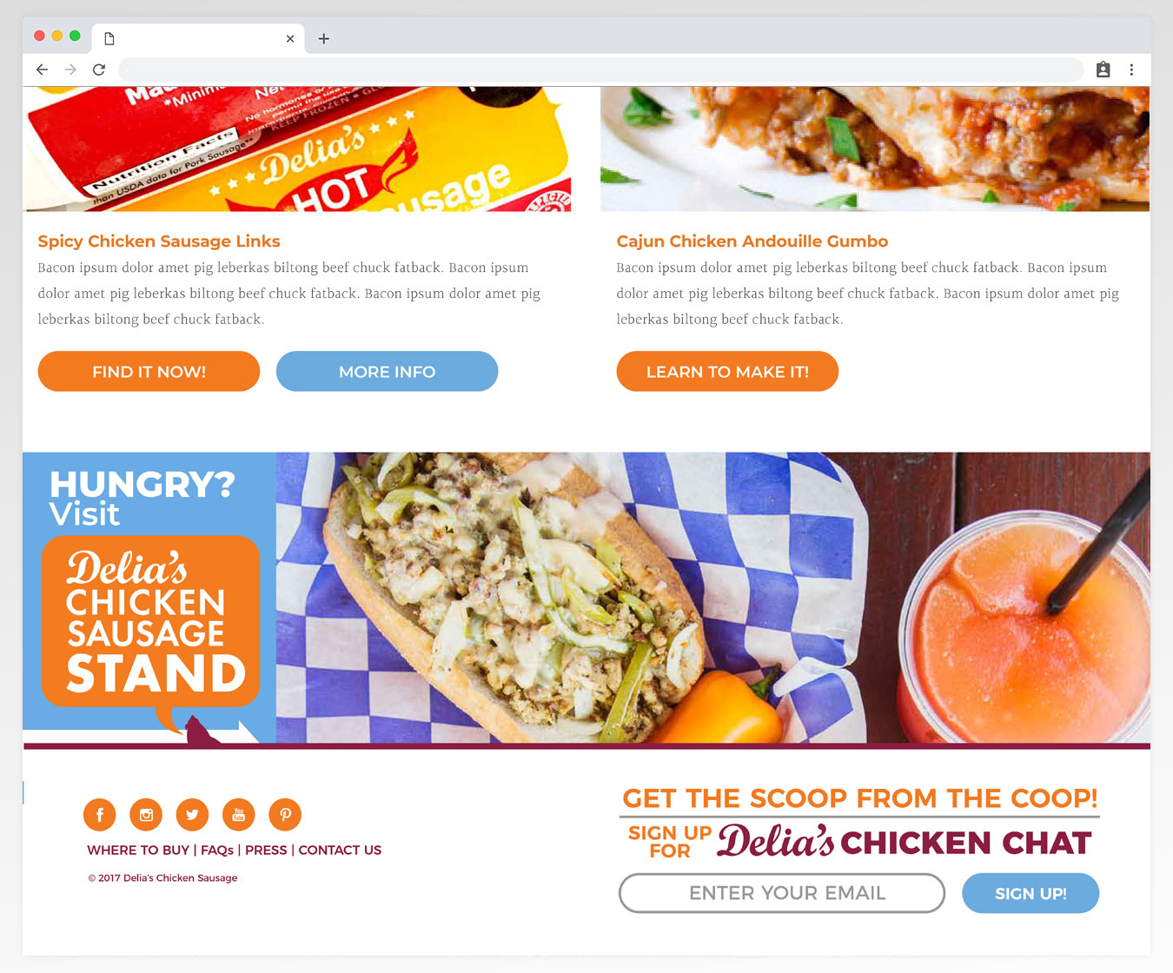Open the Twitter social icon

click(x=192, y=815)
